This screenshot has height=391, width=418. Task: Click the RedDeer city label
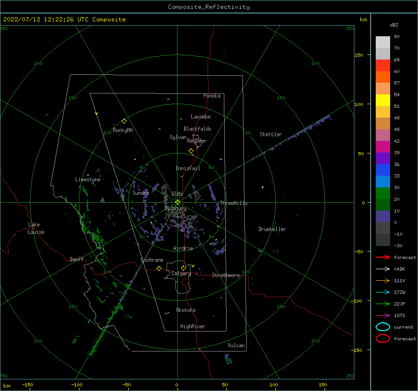click(197, 141)
